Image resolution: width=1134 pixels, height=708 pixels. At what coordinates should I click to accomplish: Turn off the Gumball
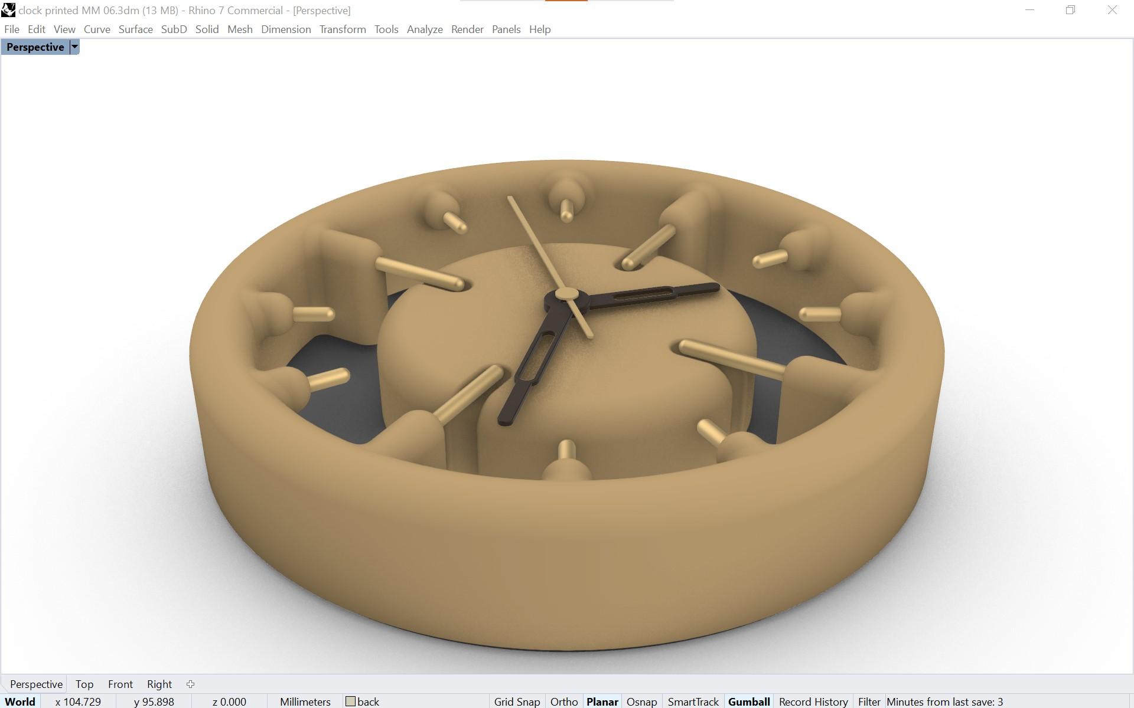[x=749, y=702]
